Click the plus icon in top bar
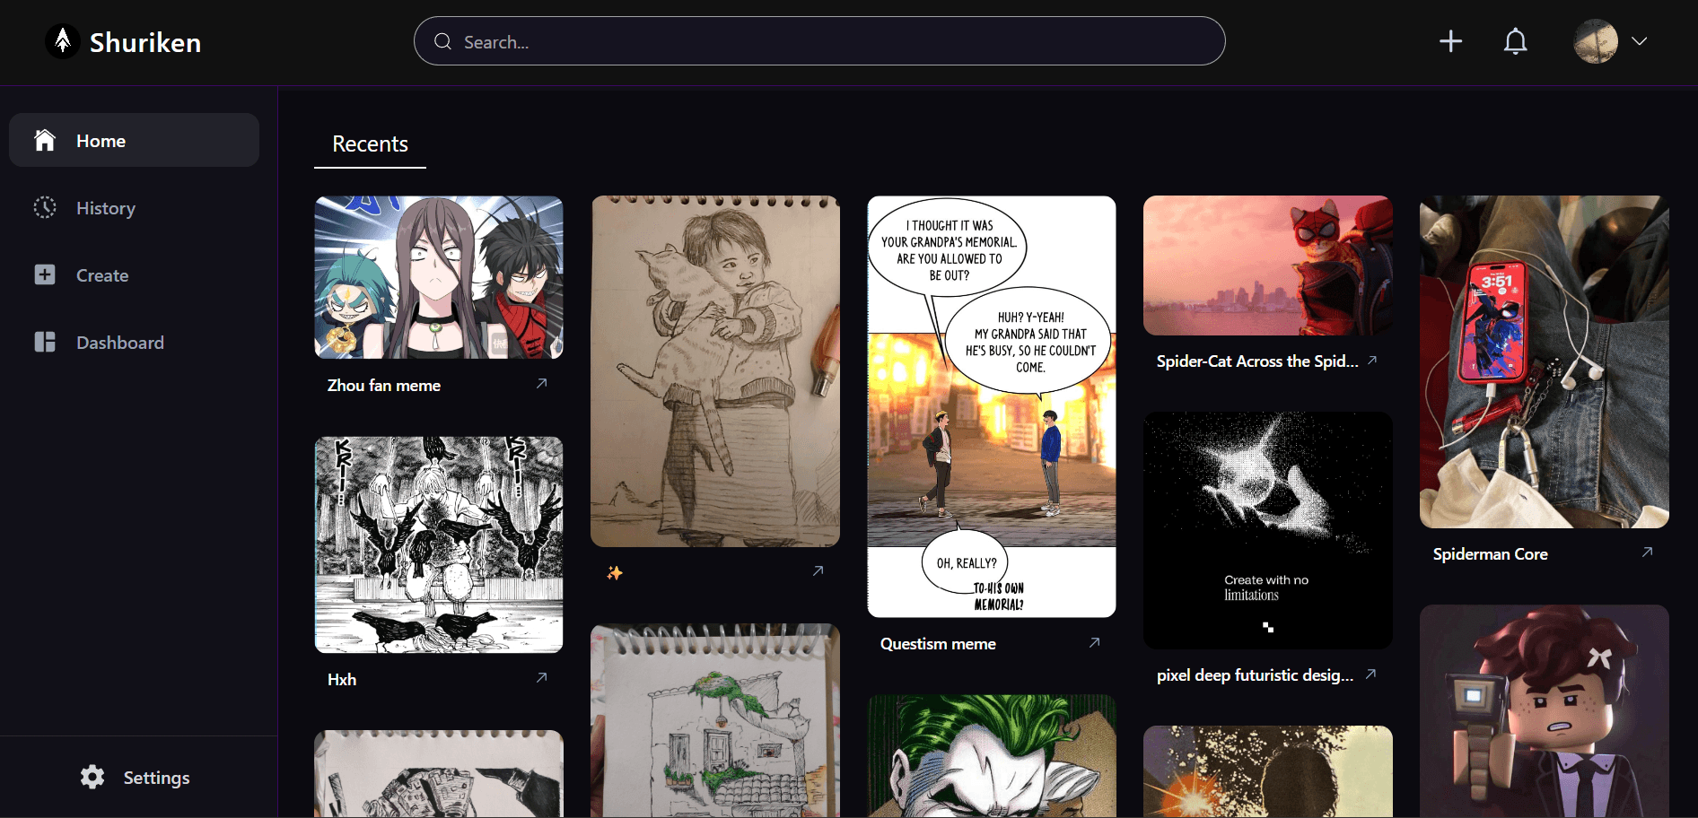 [1450, 41]
